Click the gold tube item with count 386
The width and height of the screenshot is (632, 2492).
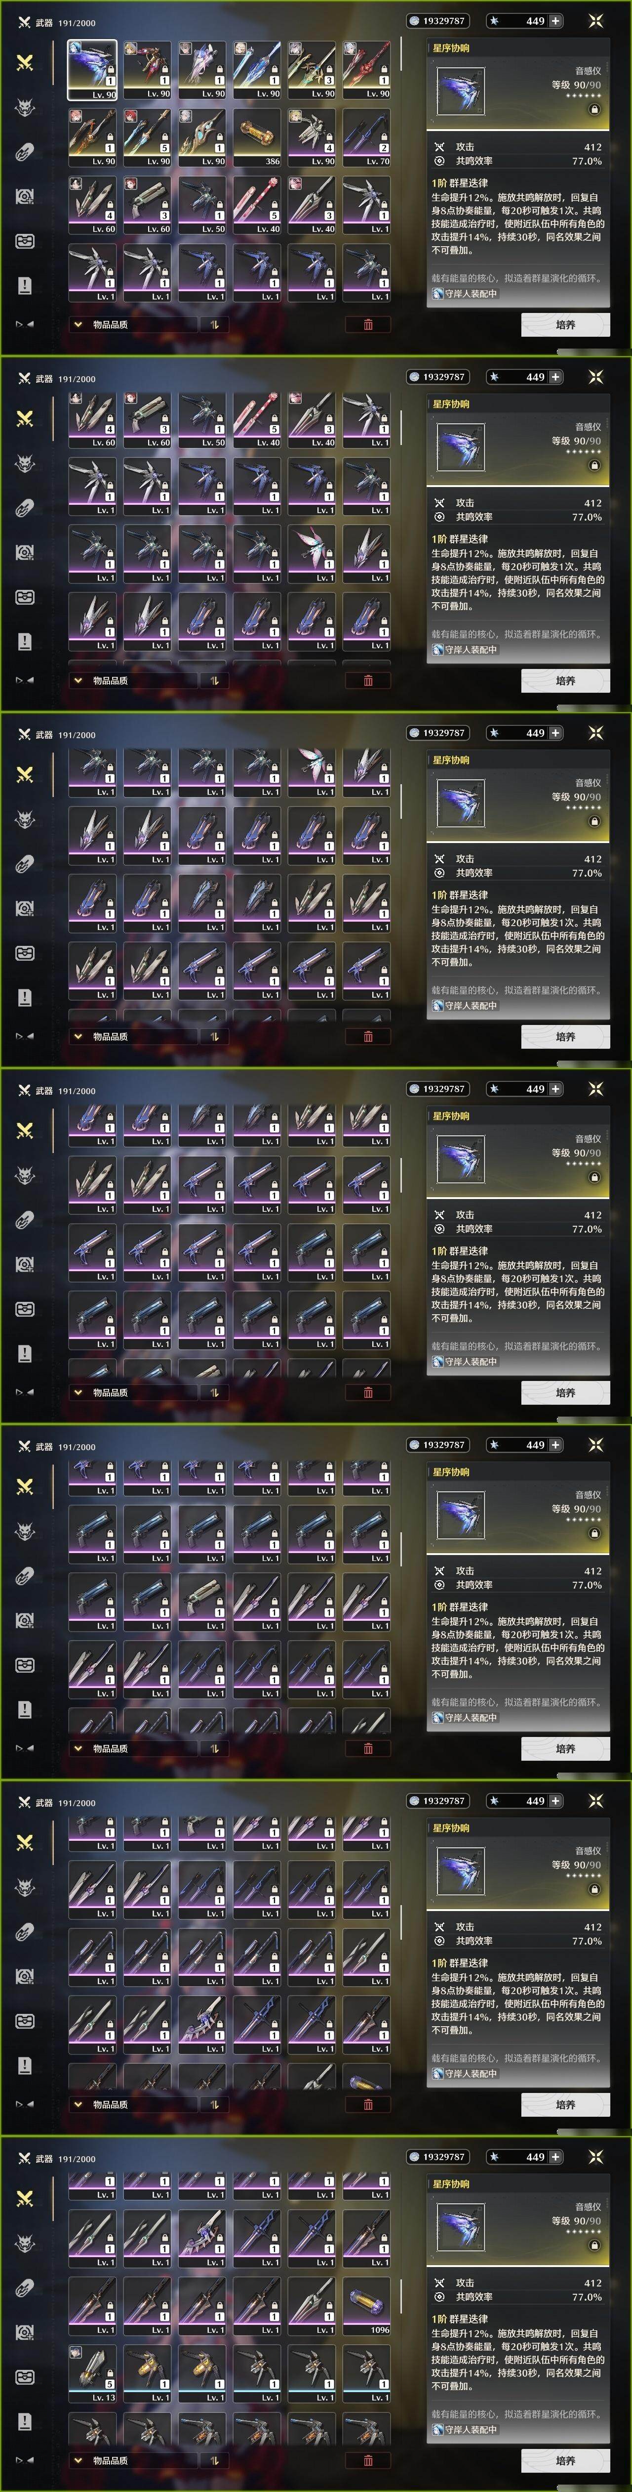[256, 137]
